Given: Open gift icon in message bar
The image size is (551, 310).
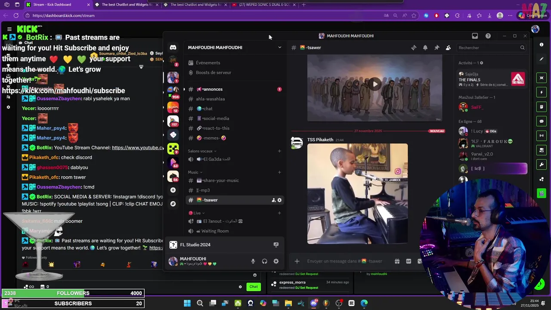Looking at the screenshot, I should coord(397,261).
